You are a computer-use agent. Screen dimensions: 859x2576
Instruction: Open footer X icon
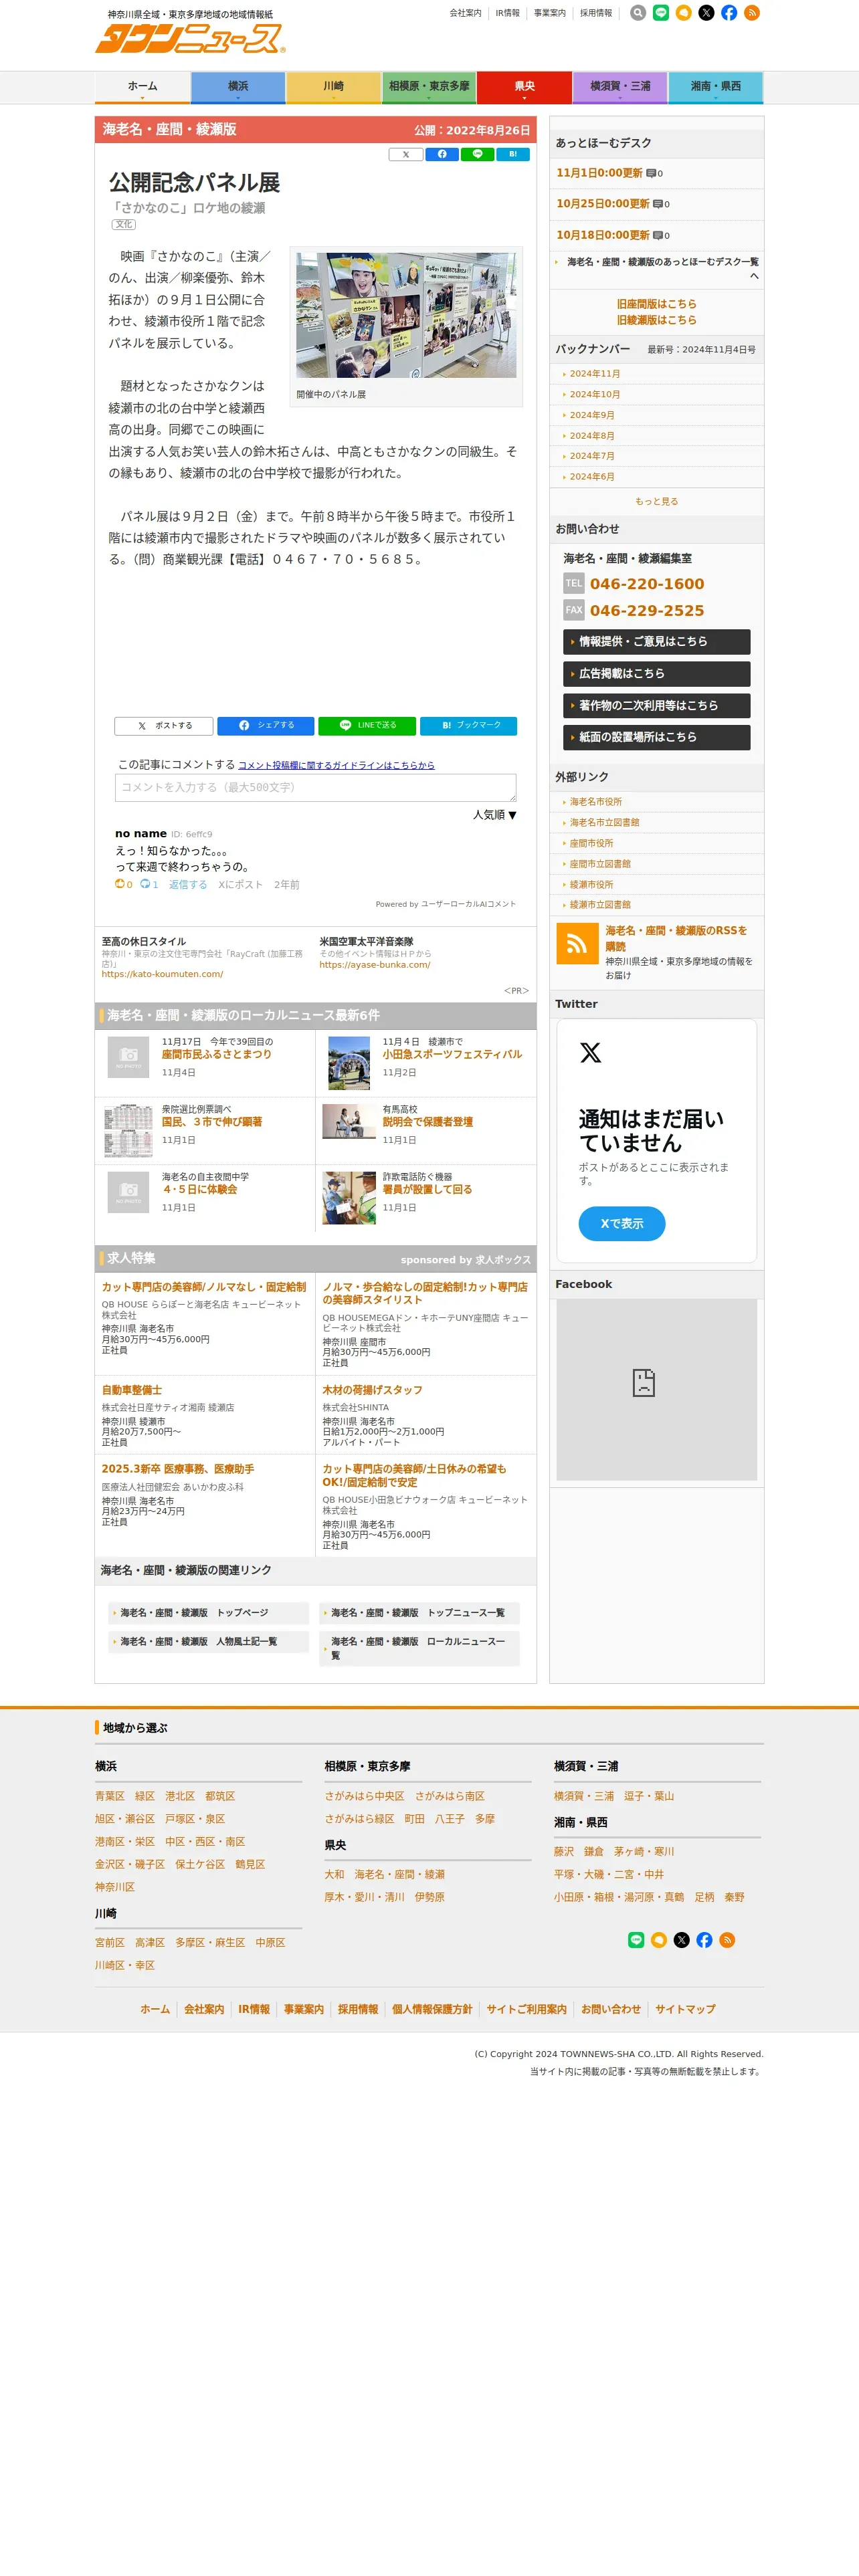tap(682, 1940)
